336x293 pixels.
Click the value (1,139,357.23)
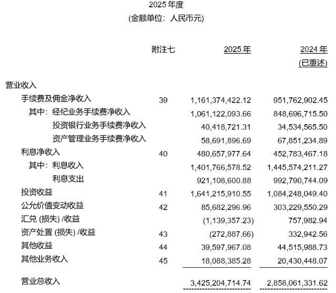(x=228, y=220)
